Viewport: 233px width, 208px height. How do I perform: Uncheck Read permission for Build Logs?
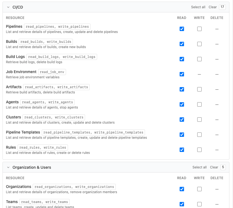[x=182, y=59]
